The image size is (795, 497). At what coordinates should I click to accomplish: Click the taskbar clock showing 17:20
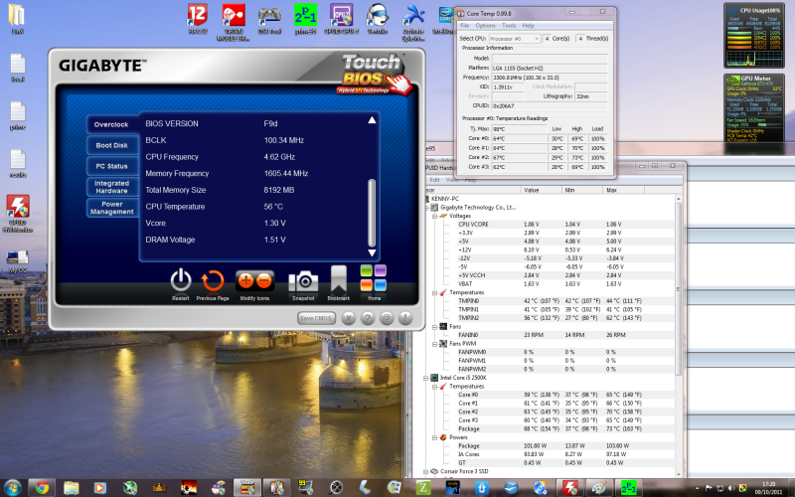[768, 488]
